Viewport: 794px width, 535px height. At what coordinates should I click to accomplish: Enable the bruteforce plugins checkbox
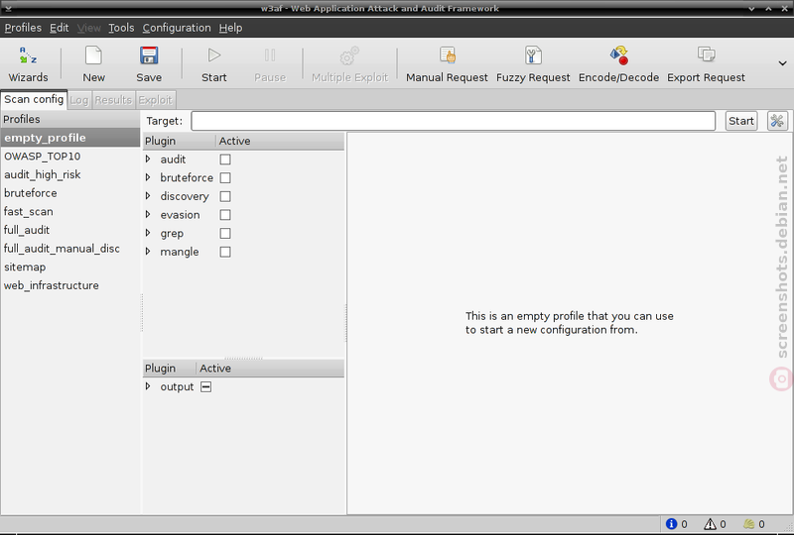coord(225,178)
